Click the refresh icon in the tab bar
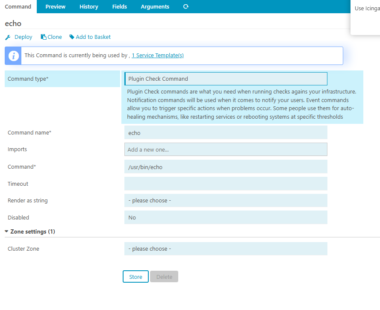 pos(186,6)
